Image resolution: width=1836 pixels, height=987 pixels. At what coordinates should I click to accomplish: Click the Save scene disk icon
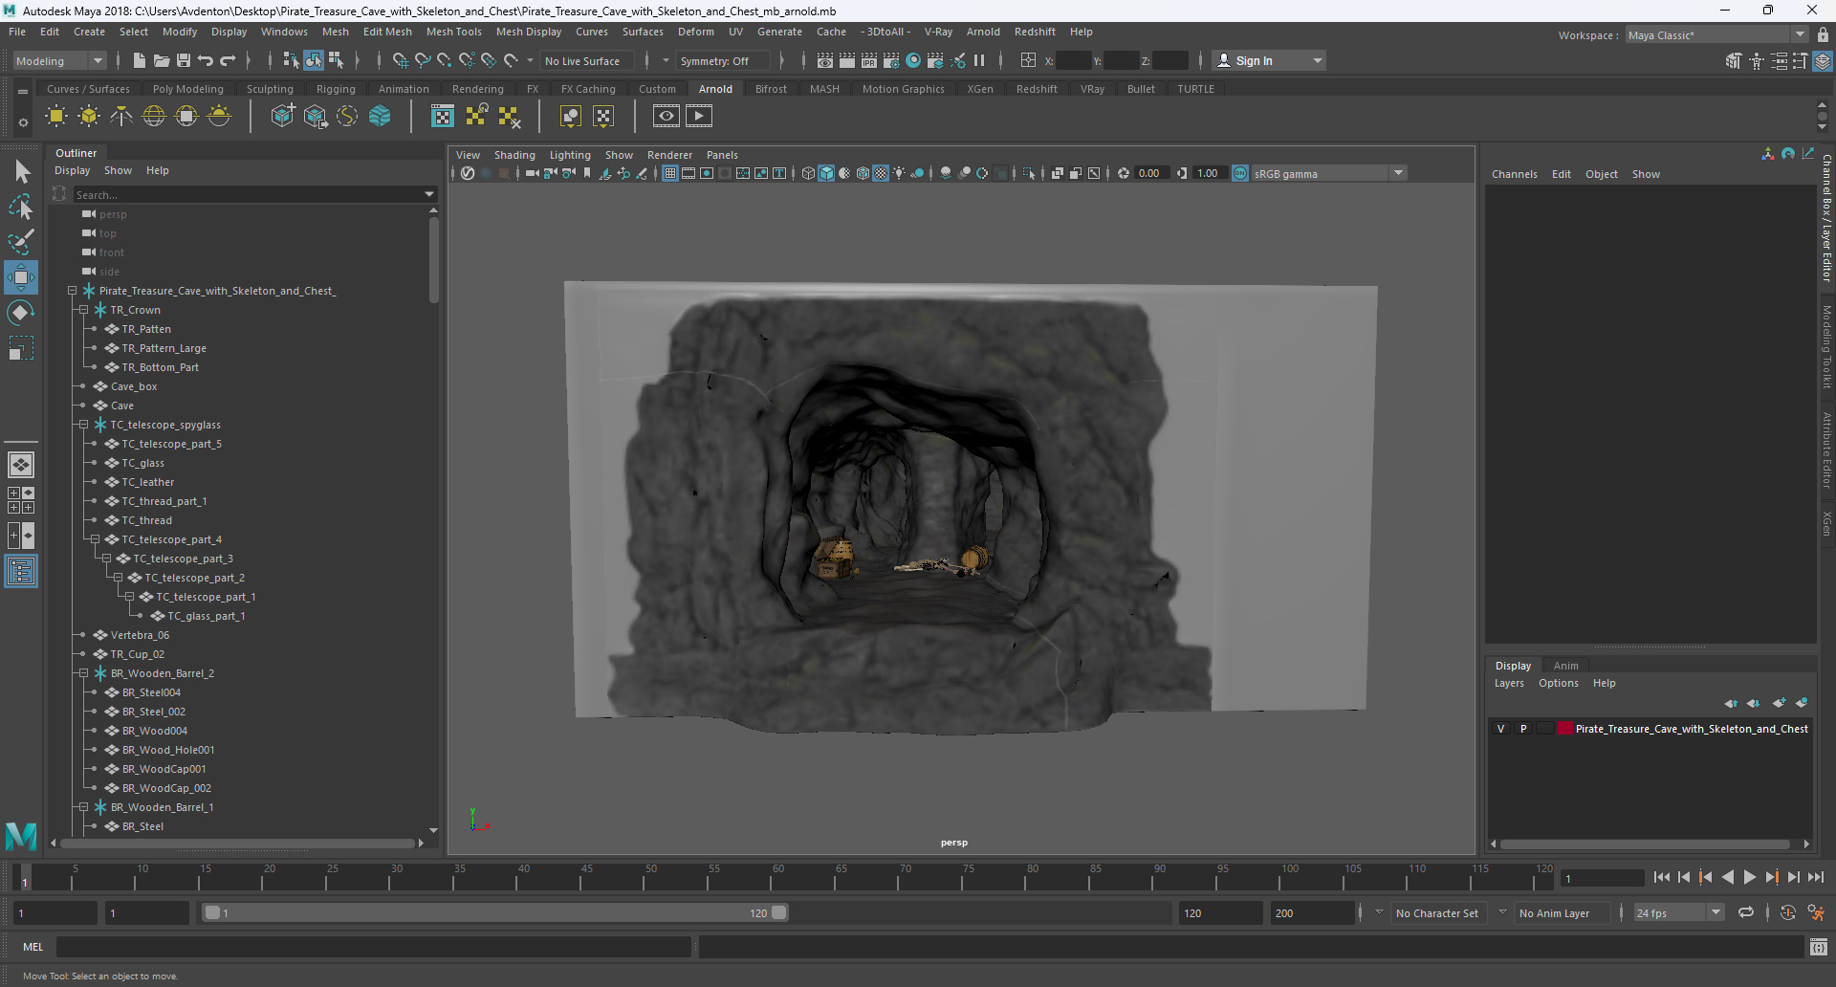(x=184, y=60)
